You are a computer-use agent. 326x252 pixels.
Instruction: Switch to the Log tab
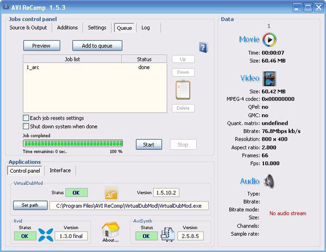146,28
